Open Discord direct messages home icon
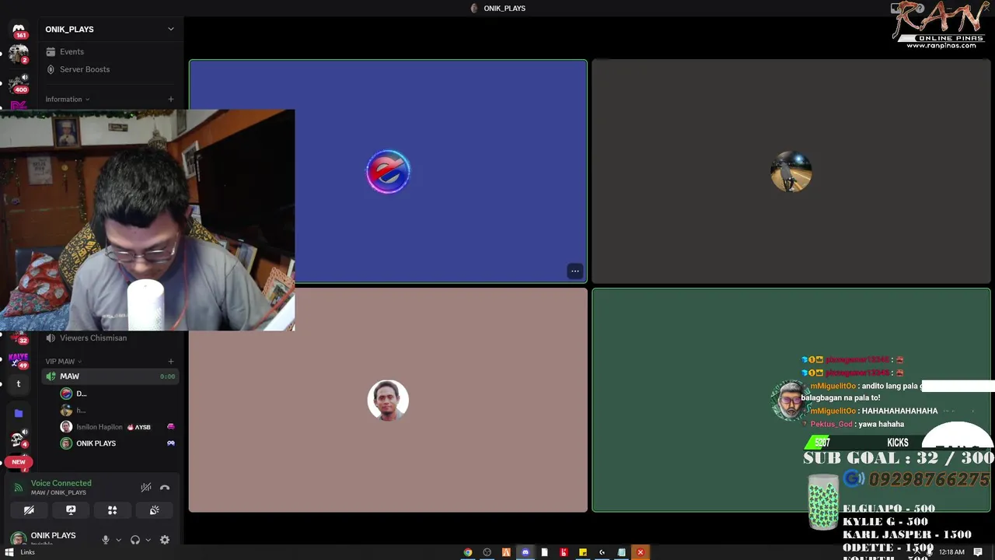The height and width of the screenshot is (560, 995). 19,30
